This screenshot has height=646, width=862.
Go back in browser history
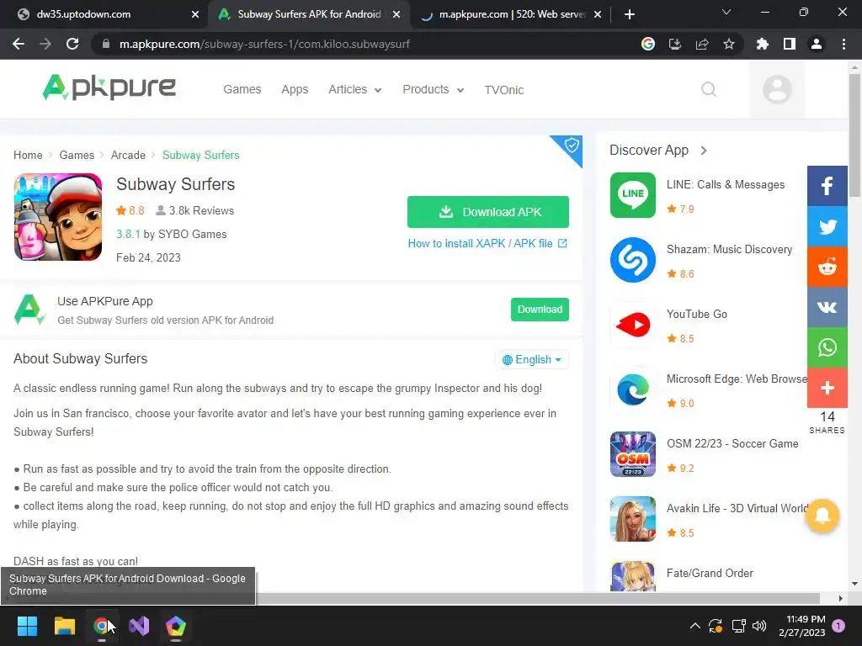(19, 44)
